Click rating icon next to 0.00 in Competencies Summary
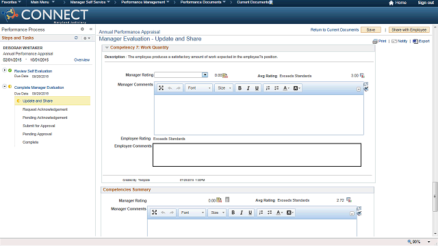Viewport: 438px width, 246px height. coord(219,200)
